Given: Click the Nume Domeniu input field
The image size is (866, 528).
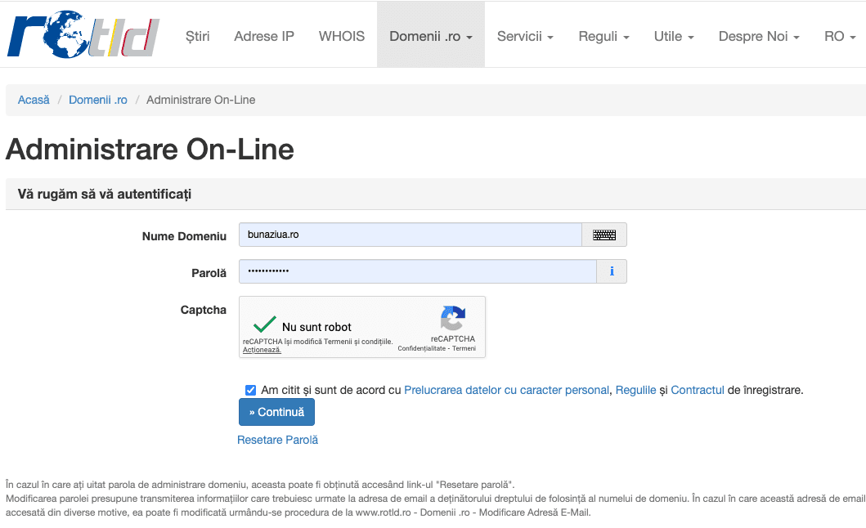Looking at the screenshot, I should coord(409,235).
